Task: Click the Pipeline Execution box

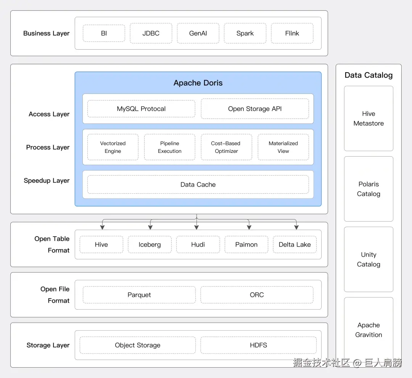Action: pyautogui.click(x=169, y=147)
